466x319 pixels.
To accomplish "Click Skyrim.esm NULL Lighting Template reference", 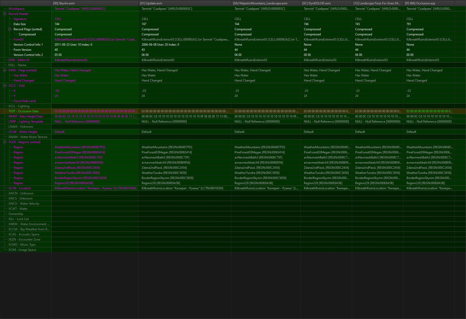I will point(77,122).
